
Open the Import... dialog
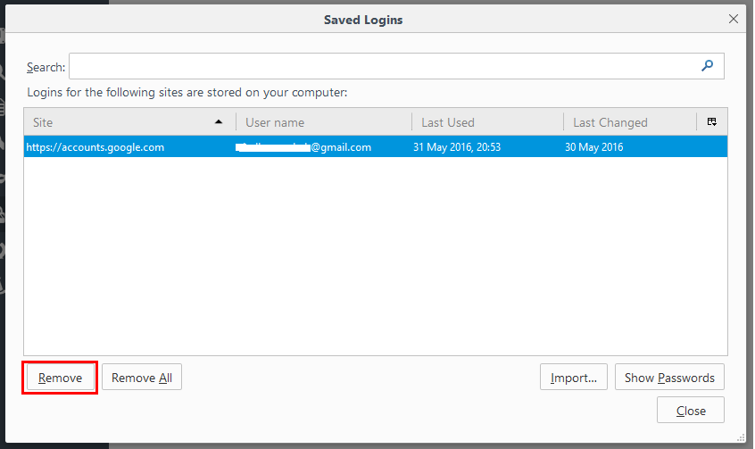click(x=574, y=378)
